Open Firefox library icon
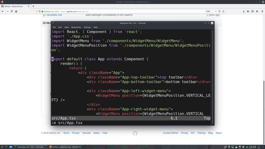Viewport: 265px width, 149px height. tap(248, 11)
